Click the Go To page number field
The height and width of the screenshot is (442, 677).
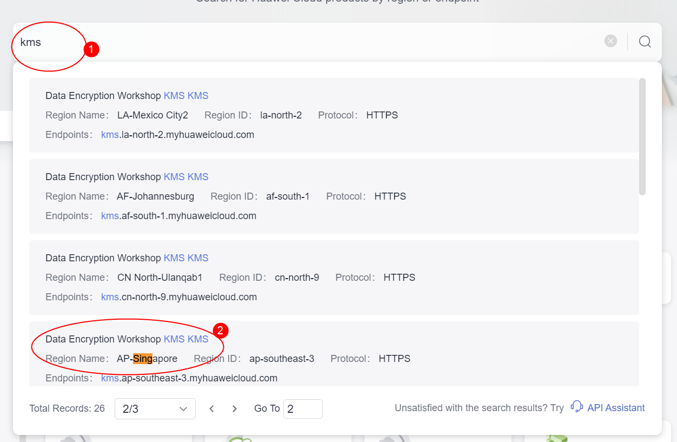[x=303, y=409]
